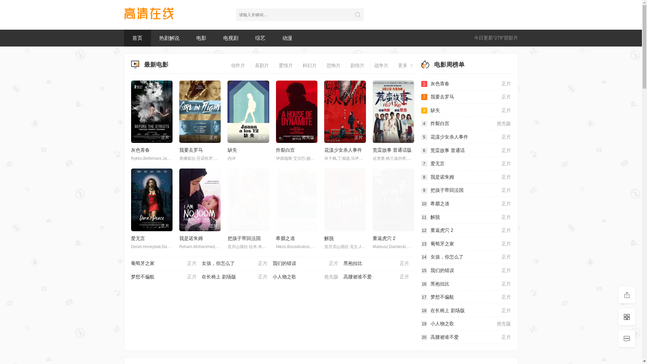The width and height of the screenshot is (647, 364).
Task: Filter by 恐怖片 category
Action: pyautogui.click(x=334, y=65)
